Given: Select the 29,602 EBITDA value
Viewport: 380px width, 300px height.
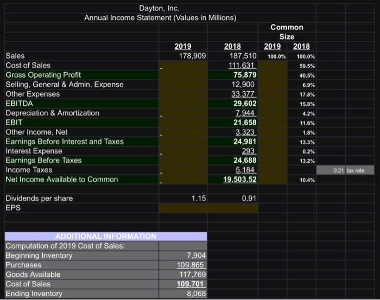Looking at the screenshot, I should pyautogui.click(x=245, y=104).
